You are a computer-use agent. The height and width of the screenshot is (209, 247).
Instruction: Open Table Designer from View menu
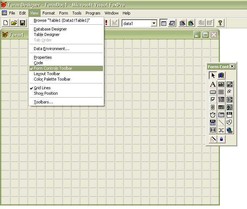[66, 34]
